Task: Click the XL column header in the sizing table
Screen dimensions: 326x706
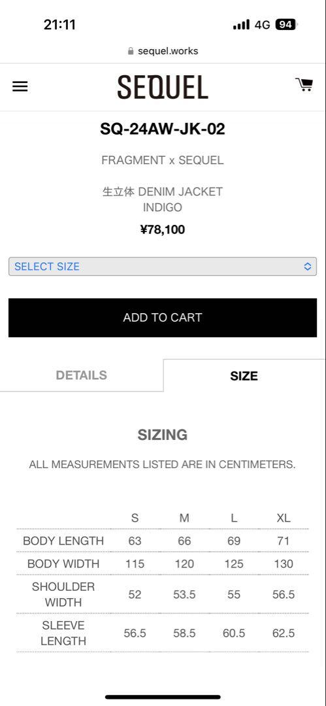Action: 284,518
